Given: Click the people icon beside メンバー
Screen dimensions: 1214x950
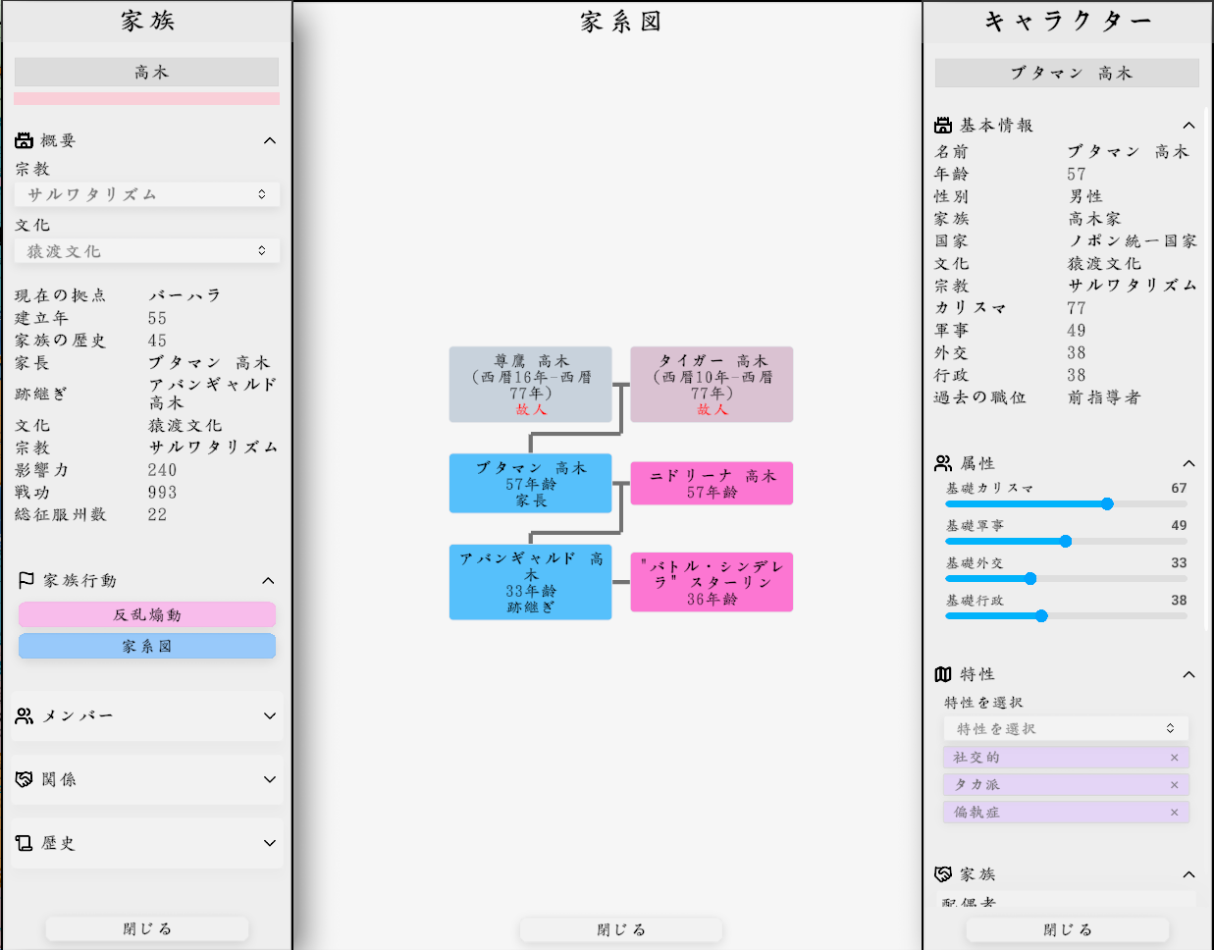Looking at the screenshot, I should click(25, 715).
